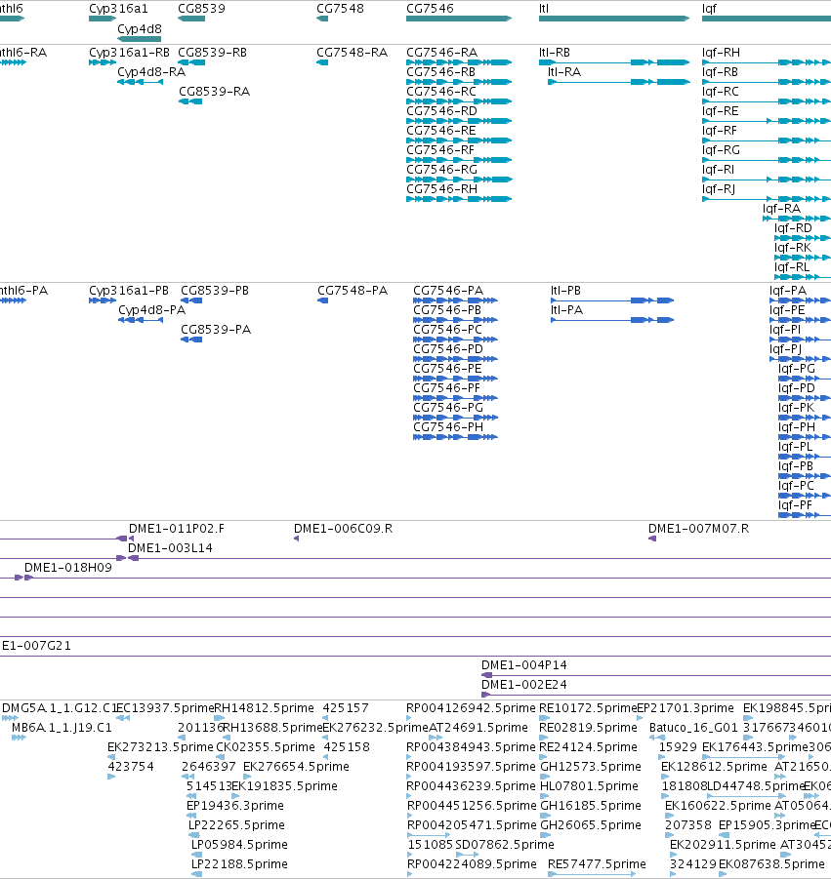Select the LP22265.5prime EST label
Image resolution: width=831 pixels, height=879 pixels.
[x=236, y=825]
